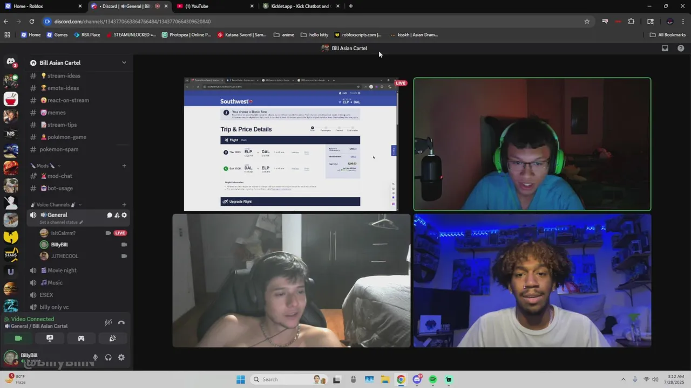Open Discord direct messages home icon
This screenshot has width=691, height=388.
[11, 63]
